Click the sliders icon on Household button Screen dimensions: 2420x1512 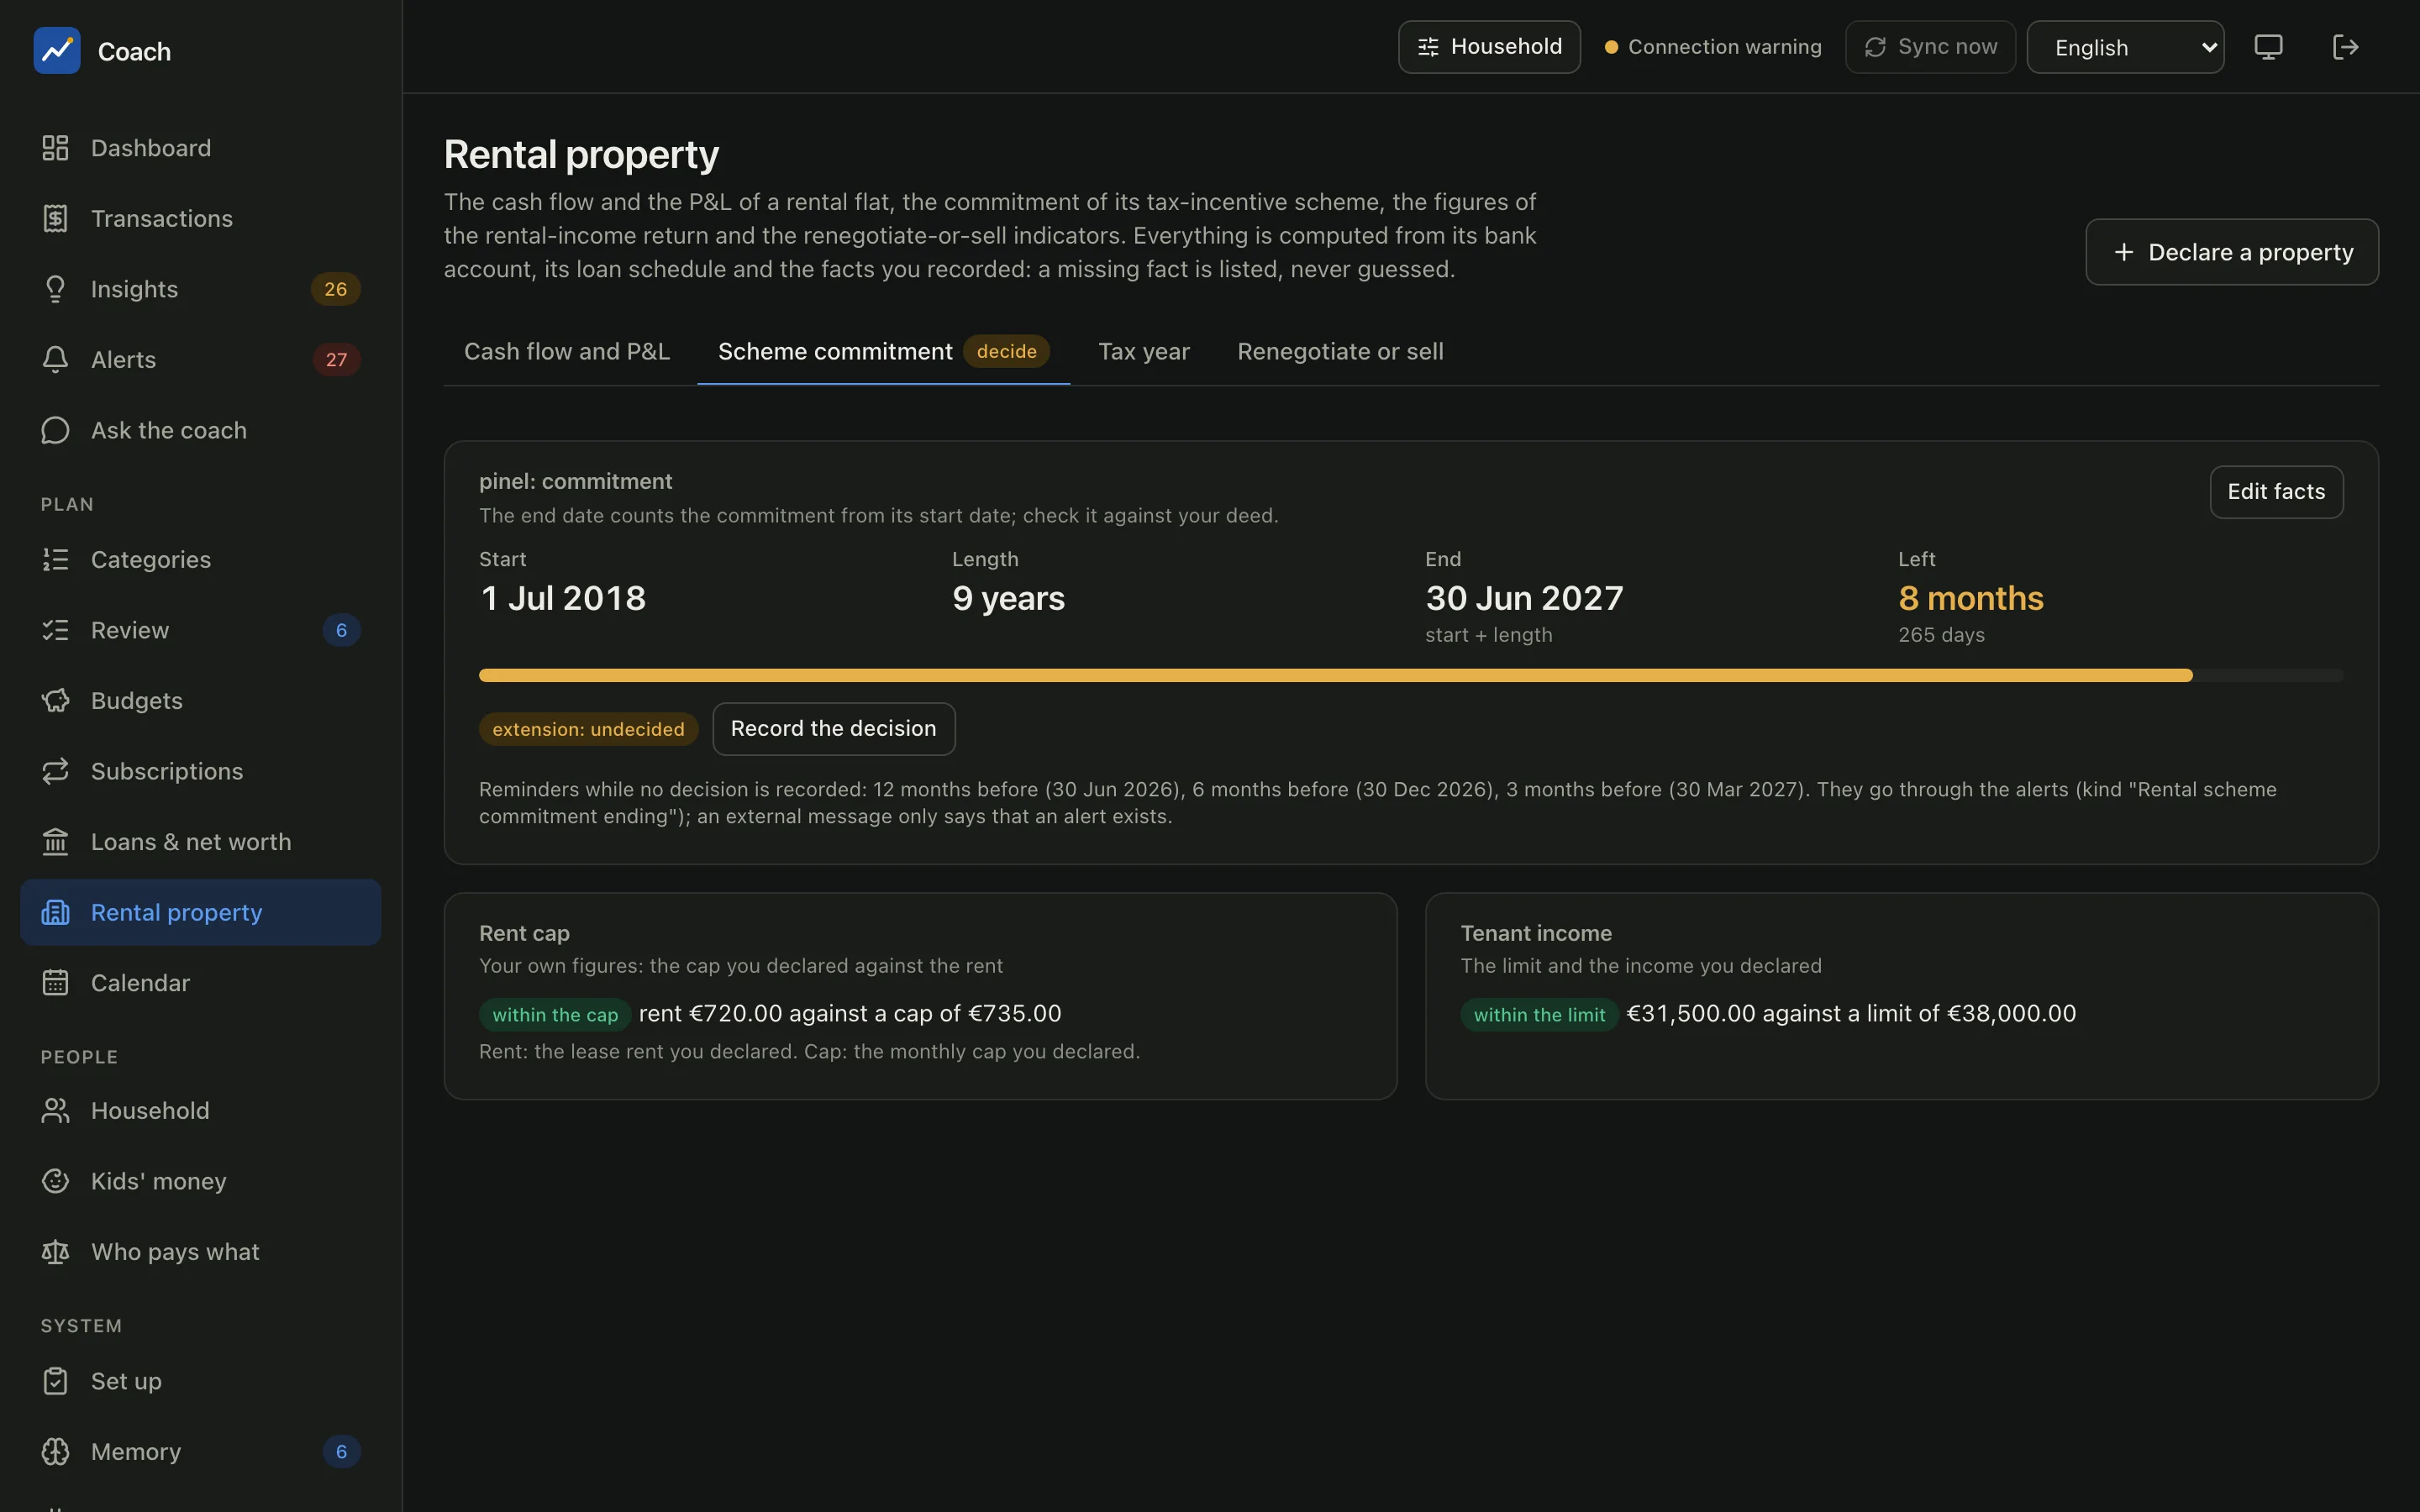1428,47
